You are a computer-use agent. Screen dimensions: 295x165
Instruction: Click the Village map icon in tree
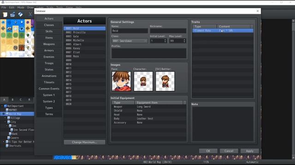coord(8,118)
